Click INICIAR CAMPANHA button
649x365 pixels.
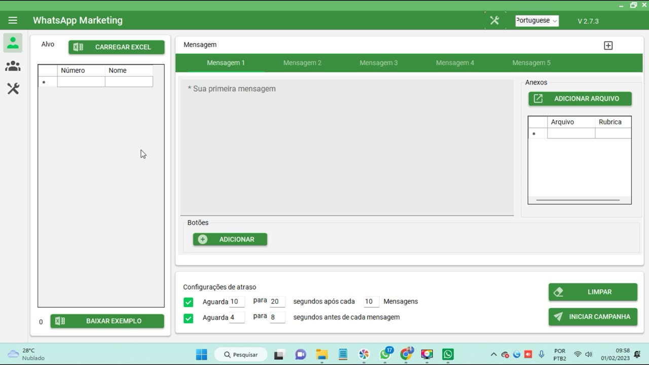click(x=593, y=317)
